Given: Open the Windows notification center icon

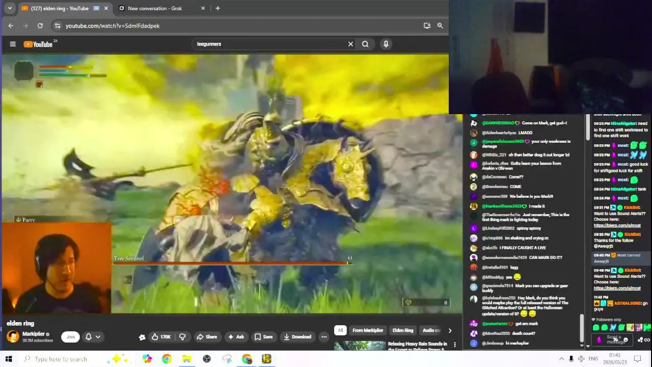Looking at the screenshot, I should click(637, 359).
